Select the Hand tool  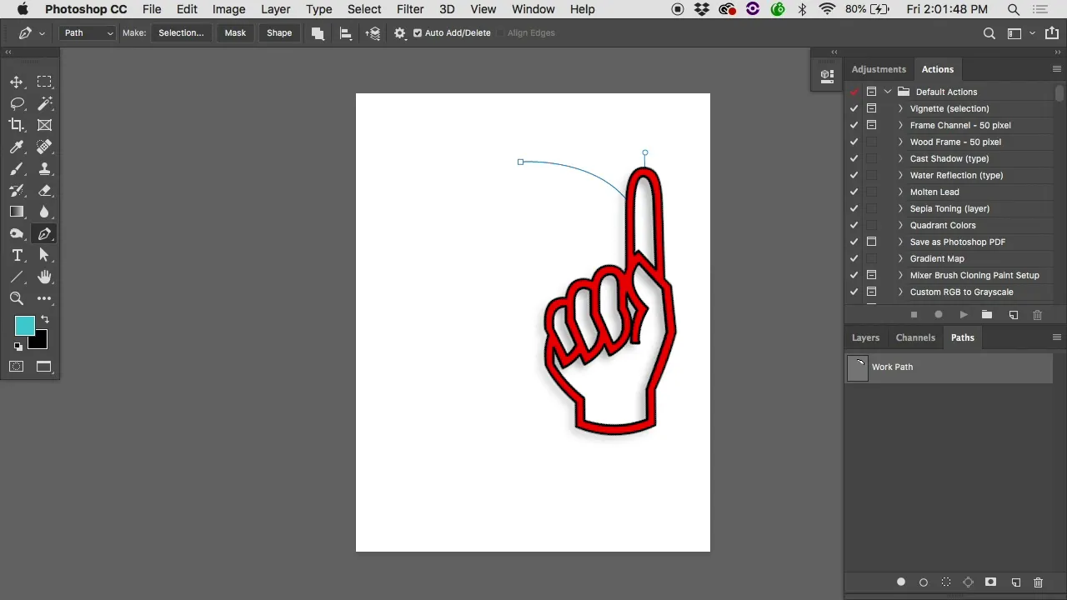[44, 277]
